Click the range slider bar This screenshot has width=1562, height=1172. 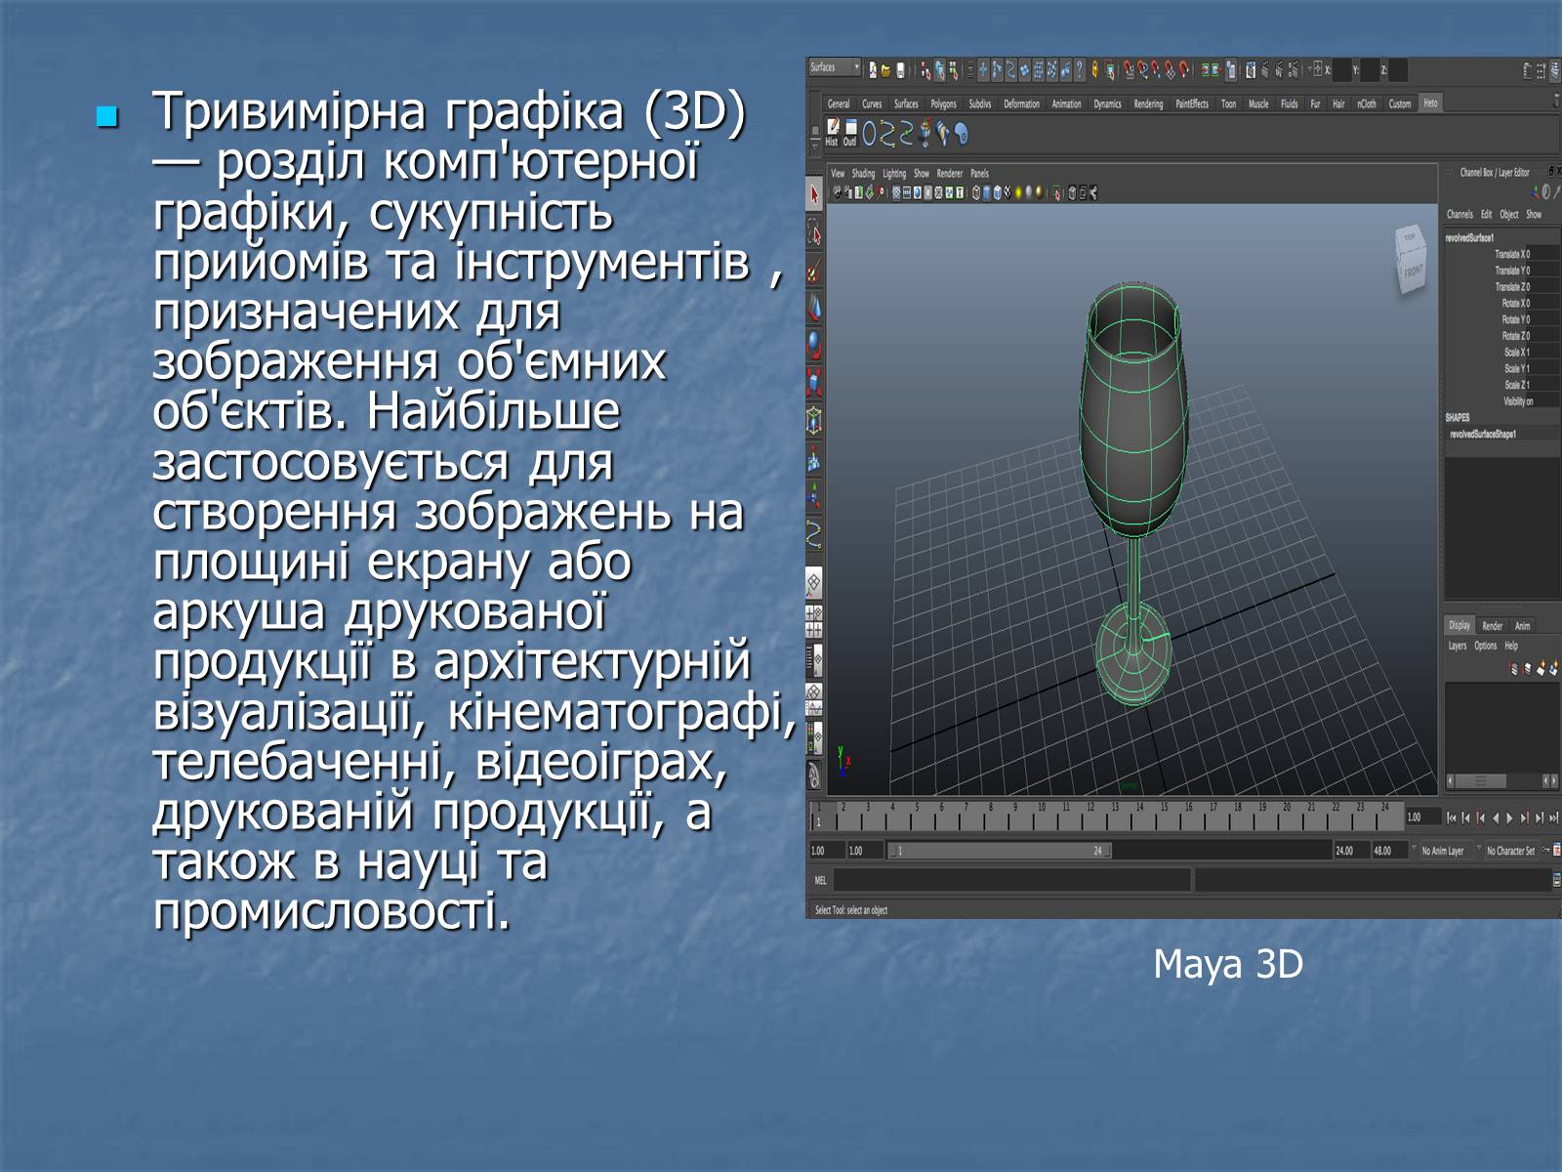(x=1000, y=851)
